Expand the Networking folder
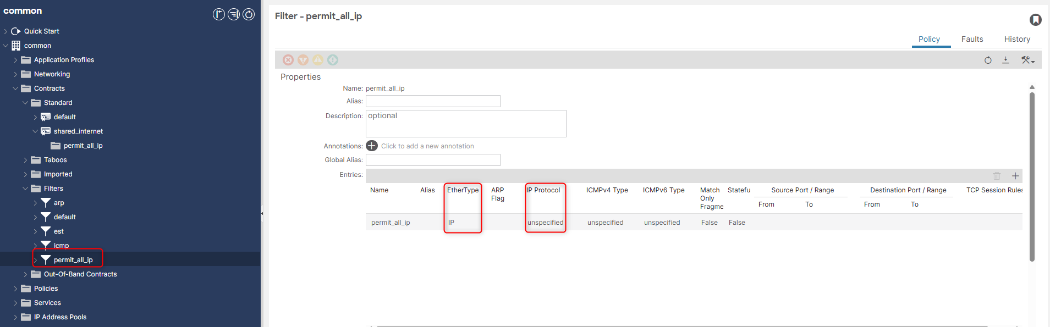The height and width of the screenshot is (327, 1050). (15, 74)
